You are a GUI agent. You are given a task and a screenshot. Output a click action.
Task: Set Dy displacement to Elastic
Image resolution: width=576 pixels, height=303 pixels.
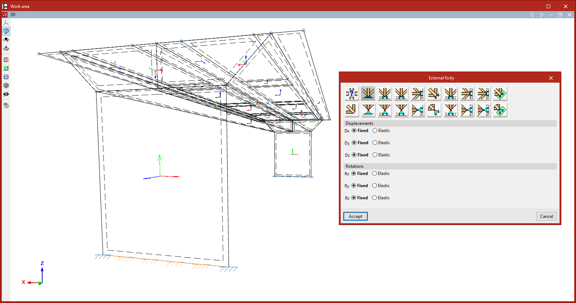click(381, 143)
